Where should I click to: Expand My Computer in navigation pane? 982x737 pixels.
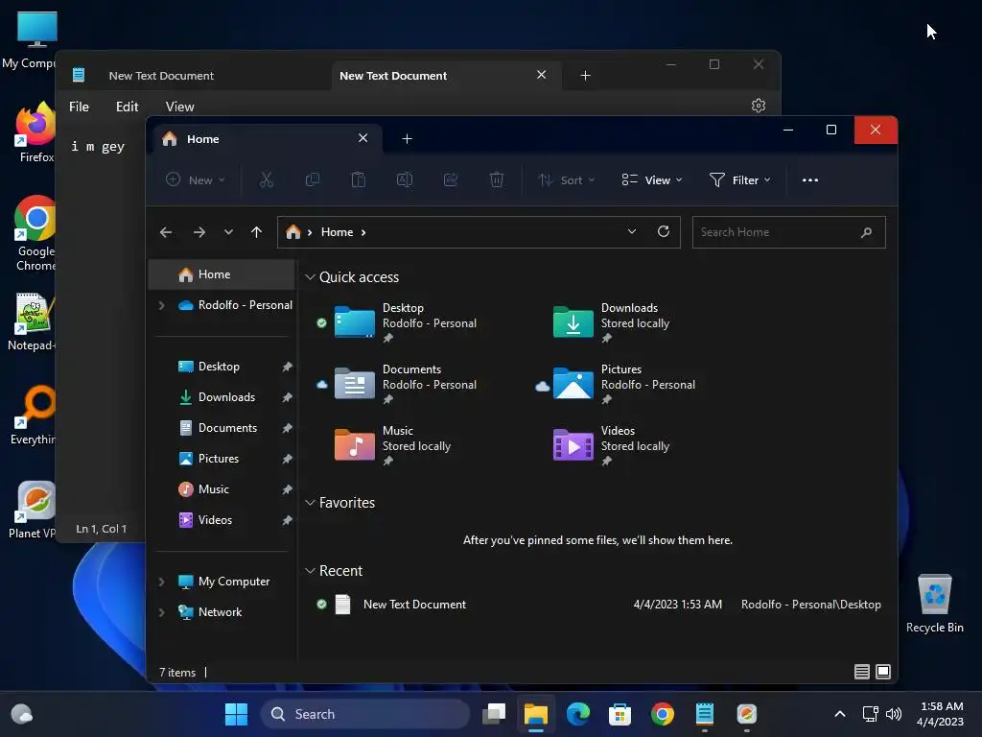click(161, 582)
